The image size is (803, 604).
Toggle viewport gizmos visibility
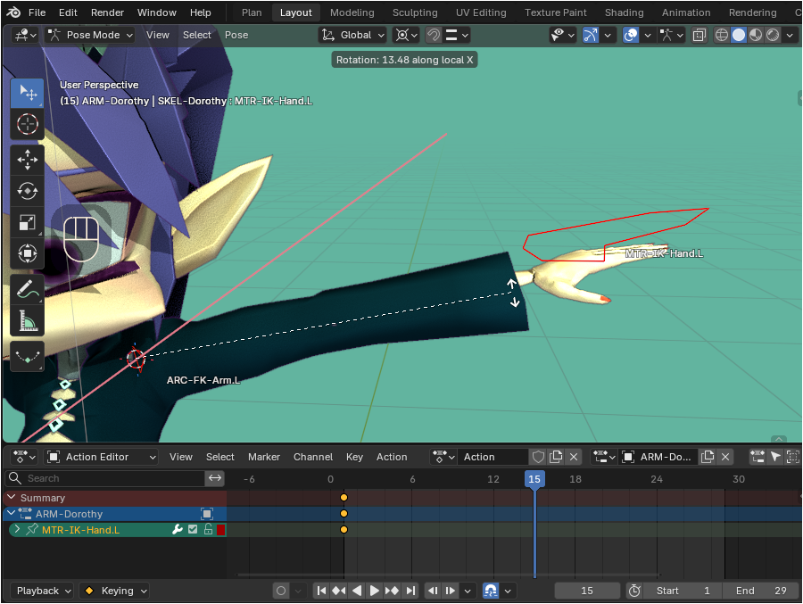[591, 35]
